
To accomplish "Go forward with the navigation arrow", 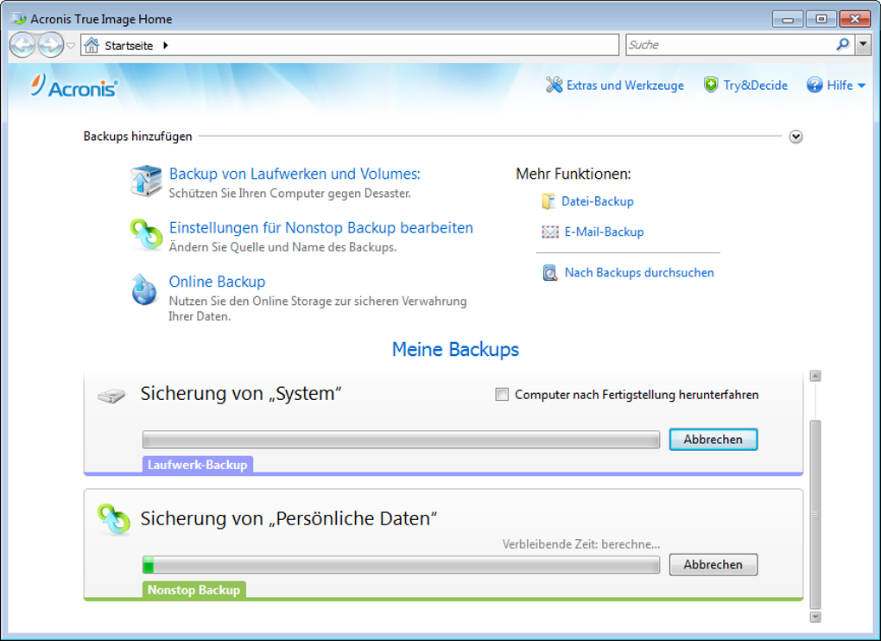I will [x=51, y=45].
